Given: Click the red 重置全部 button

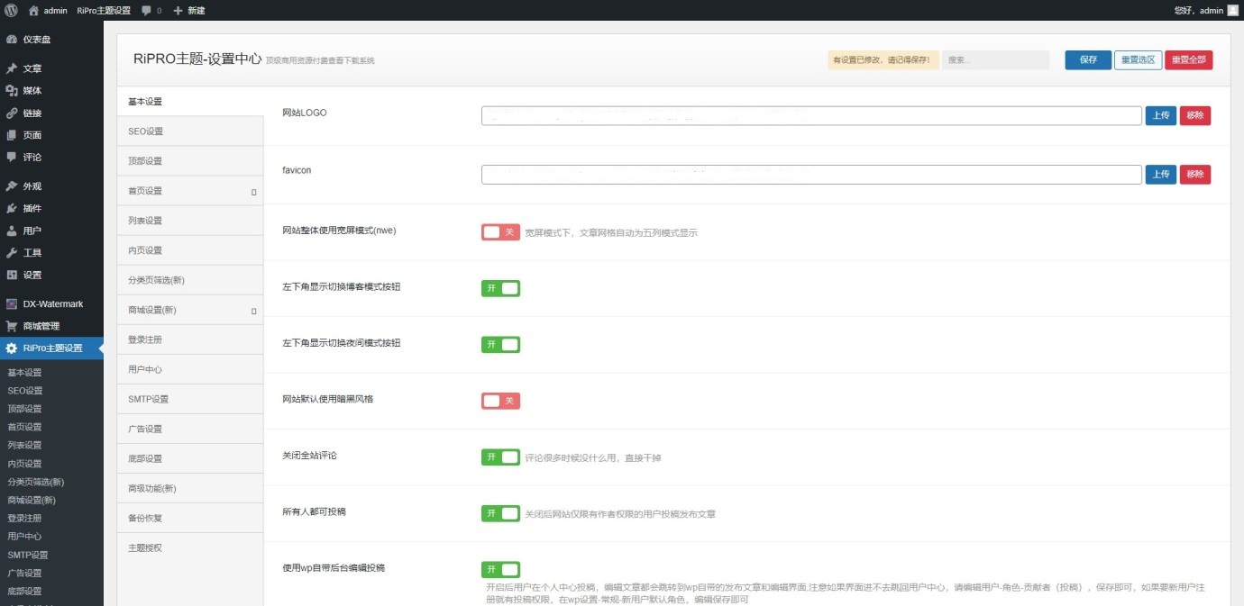Looking at the screenshot, I should click(x=1189, y=59).
